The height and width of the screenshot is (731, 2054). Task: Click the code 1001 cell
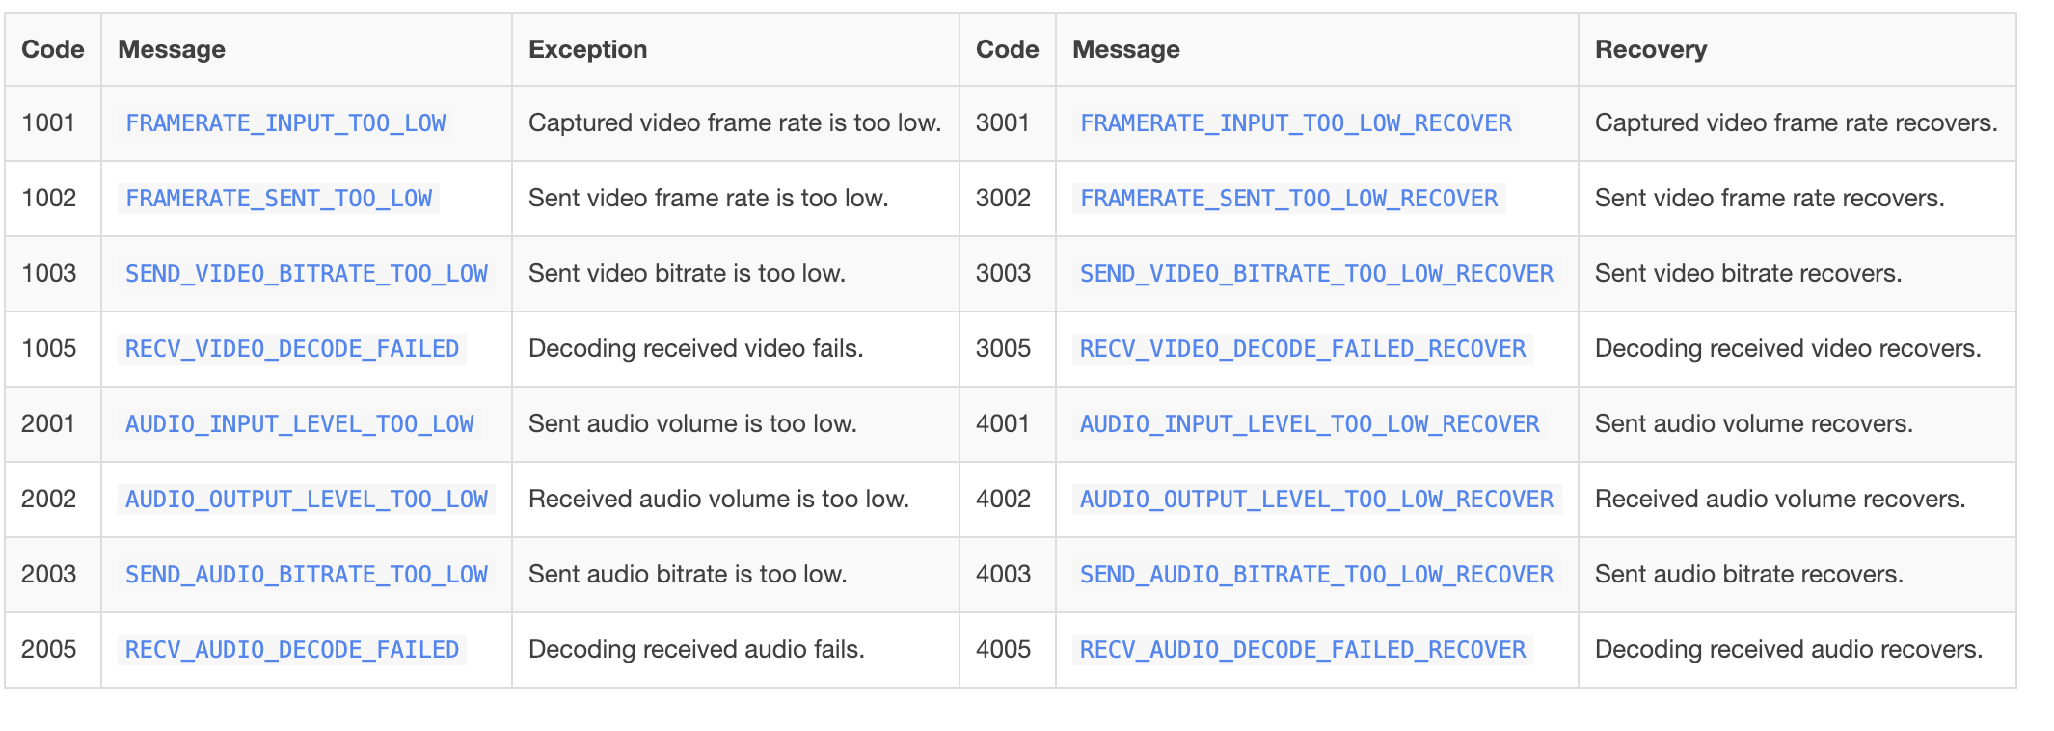tap(48, 123)
